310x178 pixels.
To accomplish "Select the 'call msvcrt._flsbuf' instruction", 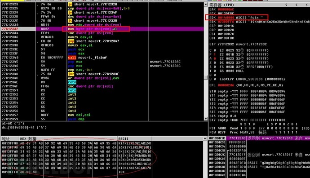I will [88, 58].
